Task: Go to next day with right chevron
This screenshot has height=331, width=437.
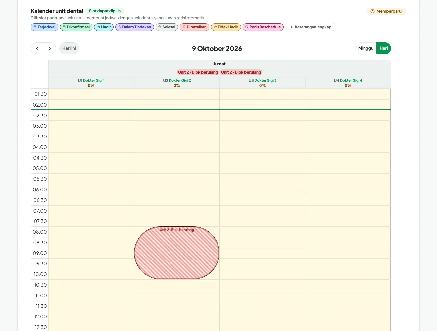Action: pos(50,48)
